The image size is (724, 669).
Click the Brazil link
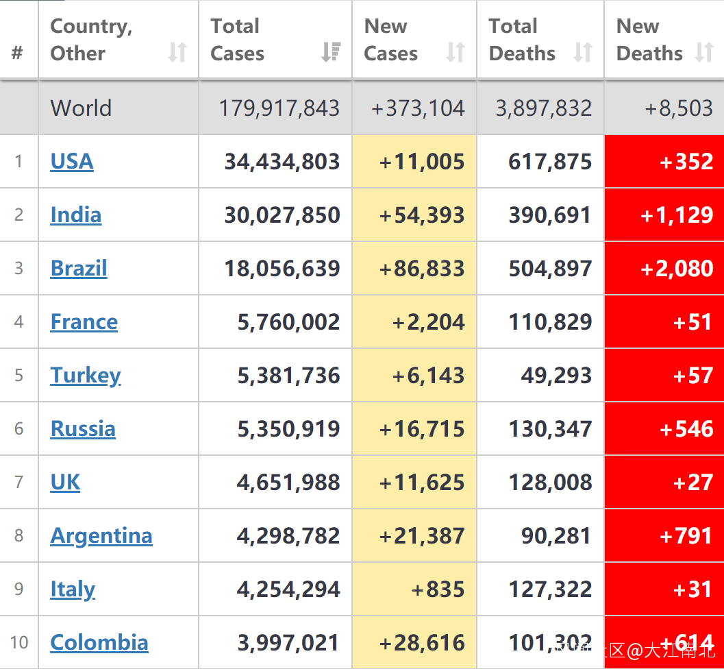click(79, 269)
